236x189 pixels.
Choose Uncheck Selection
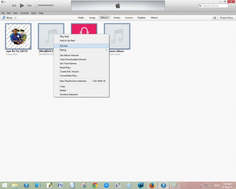point(81,94)
